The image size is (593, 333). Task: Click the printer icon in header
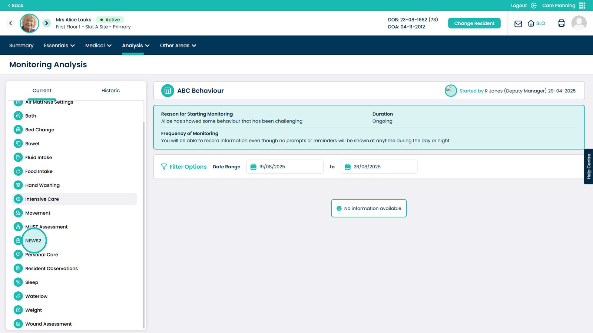click(561, 23)
